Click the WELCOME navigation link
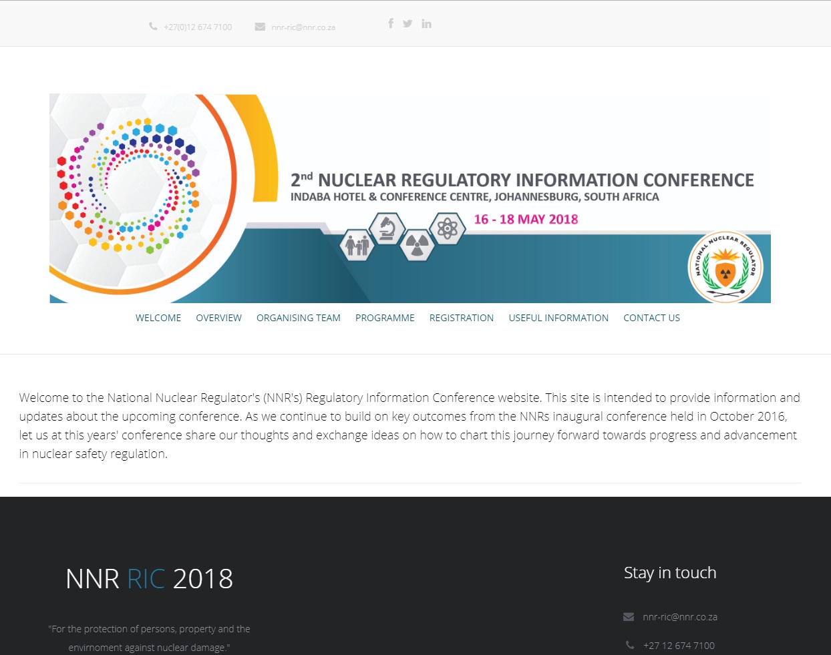 tap(158, 318)
